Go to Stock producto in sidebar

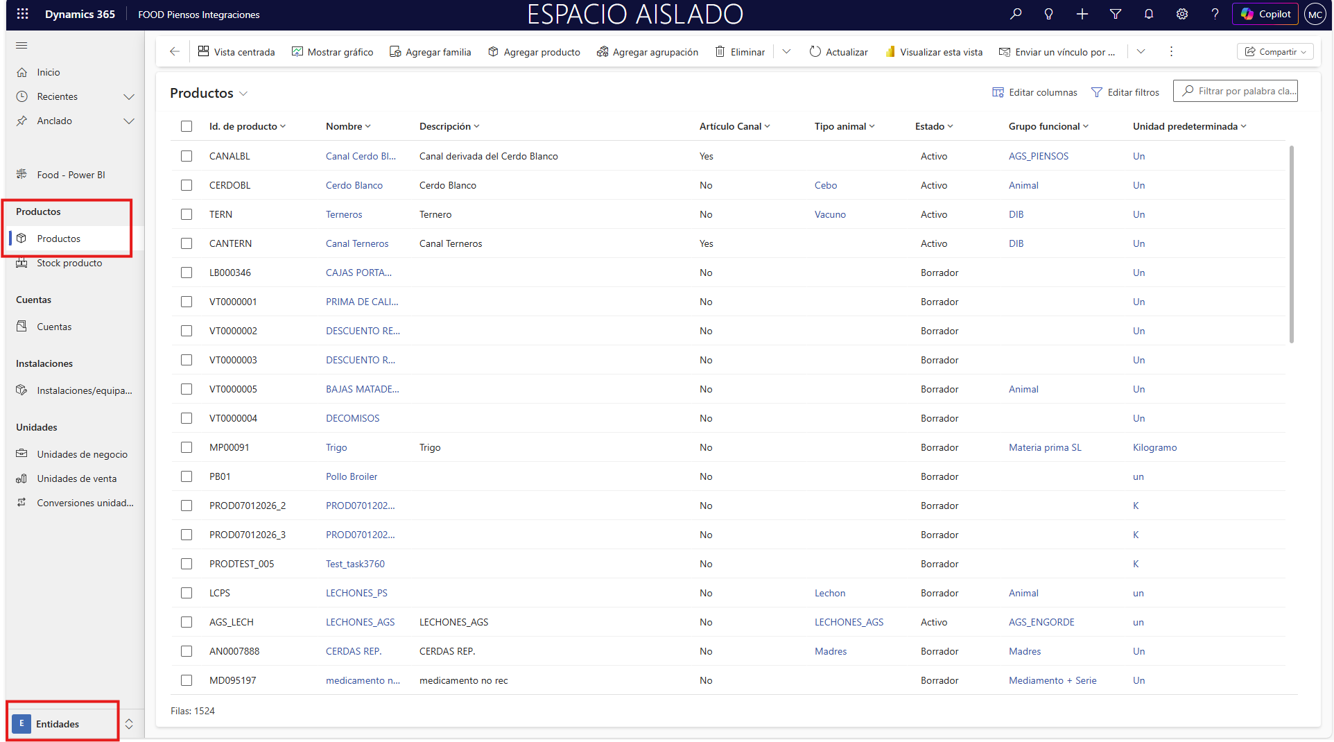[x=69, y=263]
